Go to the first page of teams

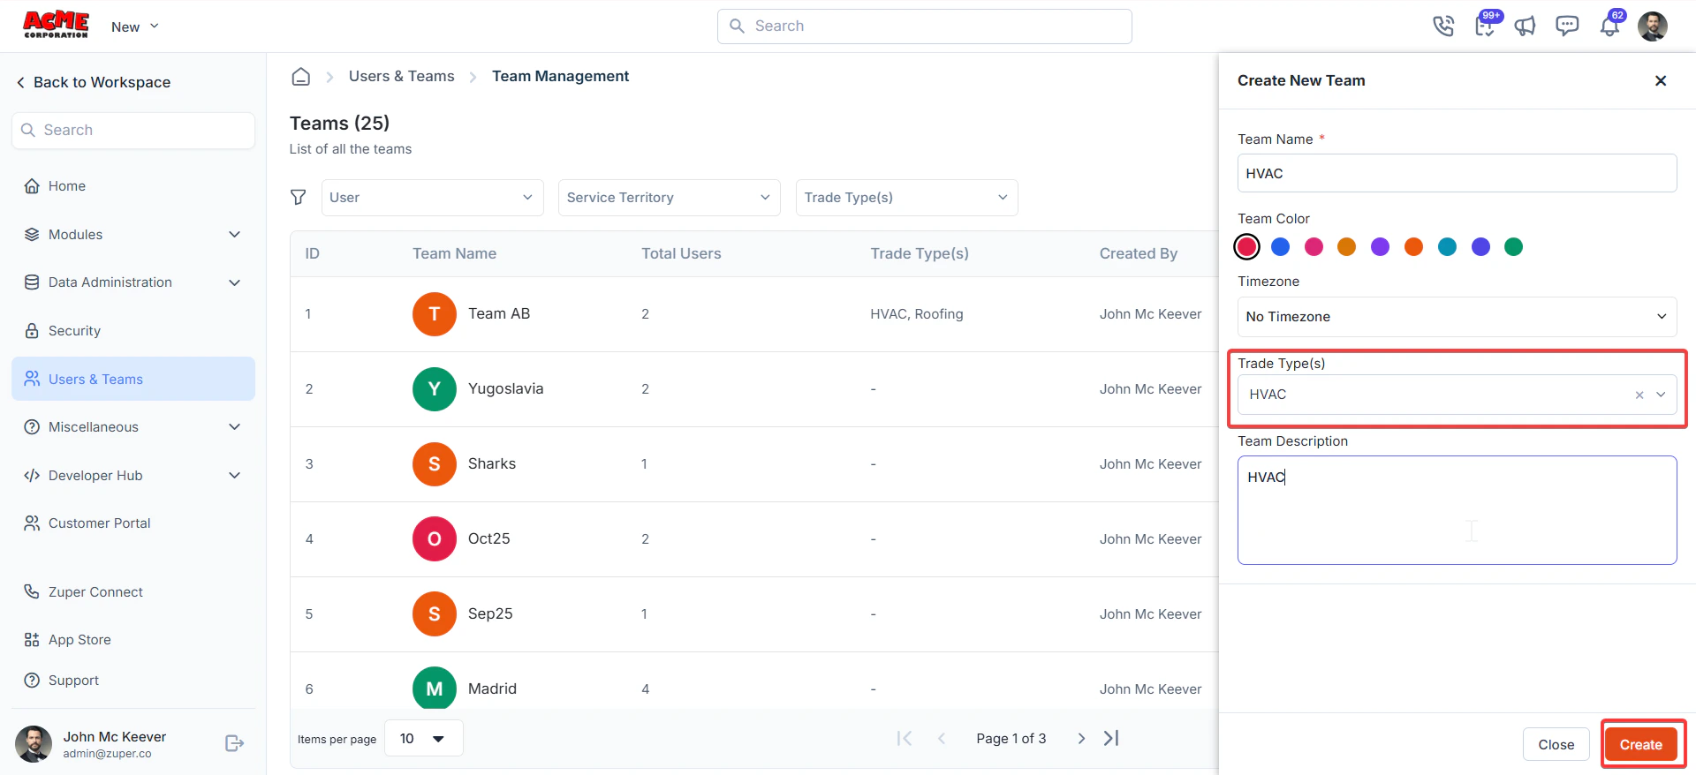point(904,738)
